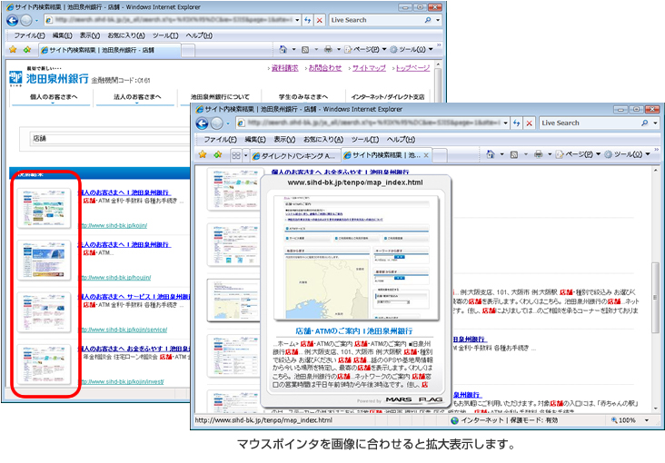Click second result thumbnail in rear window
This screenshot has width=665, height=463.
point(45,261)
